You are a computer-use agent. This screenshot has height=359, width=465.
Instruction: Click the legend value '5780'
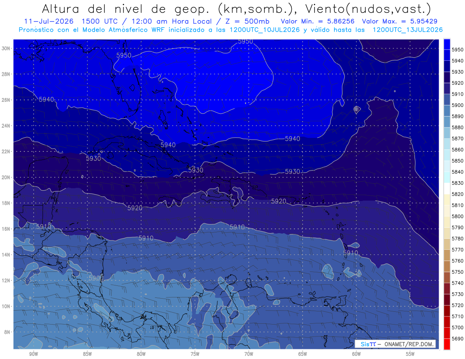tap(457, 239)
